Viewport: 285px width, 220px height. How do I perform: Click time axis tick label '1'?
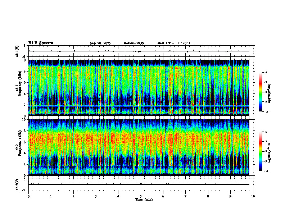[51, 196]
